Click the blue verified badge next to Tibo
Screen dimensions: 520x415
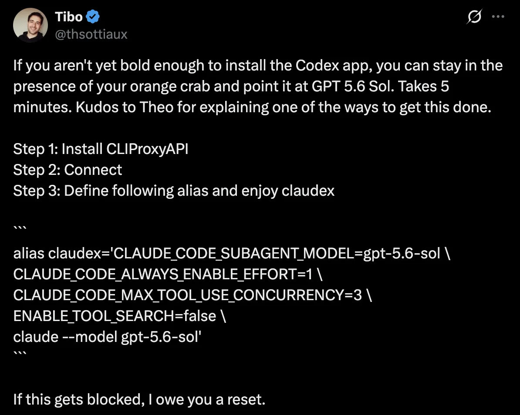click(93, 17)
